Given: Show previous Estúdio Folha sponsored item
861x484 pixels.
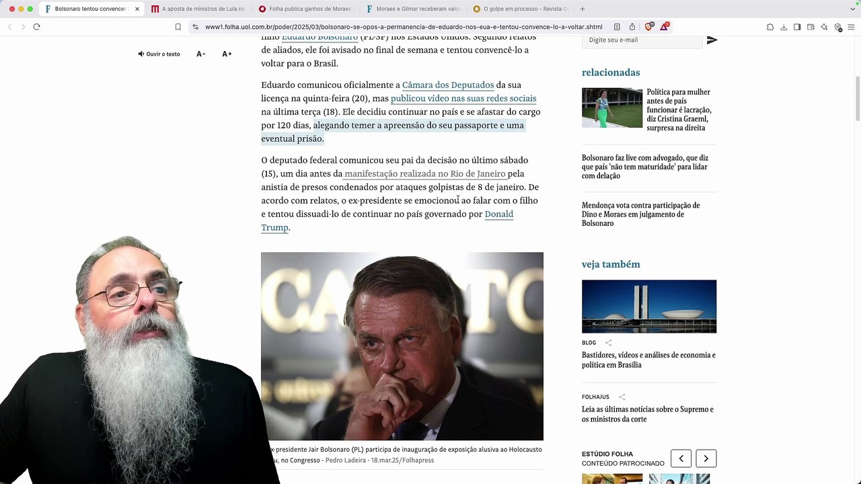Looking at the screenshot, I should click(x=681, y=458).
